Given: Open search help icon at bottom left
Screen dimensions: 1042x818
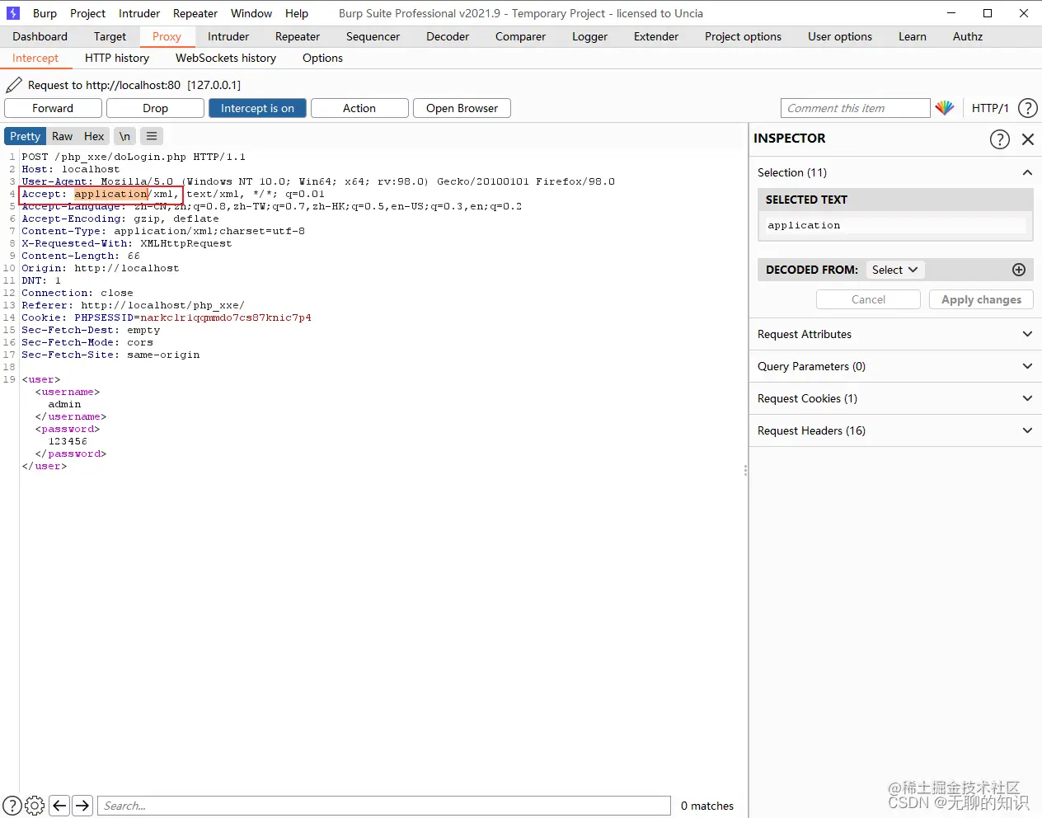Looking at the screenshot, I should coord(12,806).
